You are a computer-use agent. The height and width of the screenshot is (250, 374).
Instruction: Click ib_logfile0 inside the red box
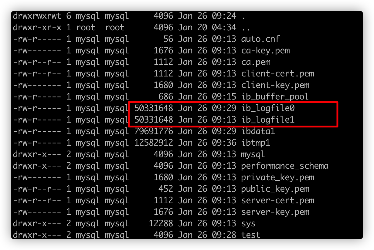point(268,108)
